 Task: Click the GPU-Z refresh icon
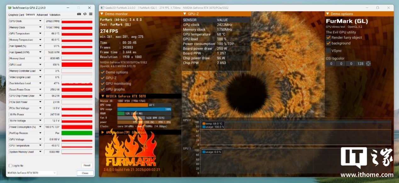coord(85,14)
